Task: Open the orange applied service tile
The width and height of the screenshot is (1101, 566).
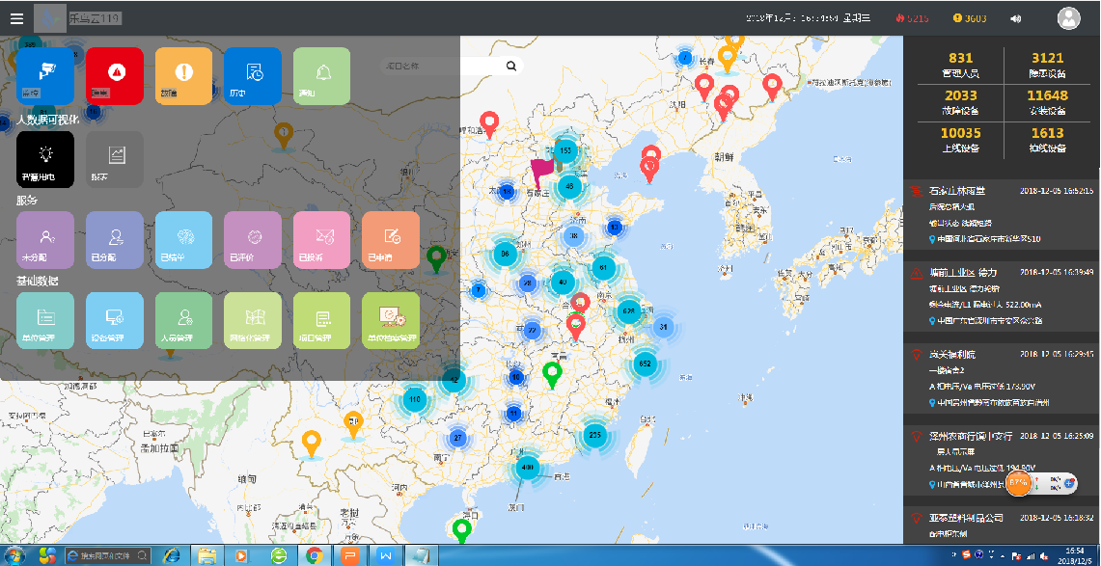Action: click(x=391, y=240)
